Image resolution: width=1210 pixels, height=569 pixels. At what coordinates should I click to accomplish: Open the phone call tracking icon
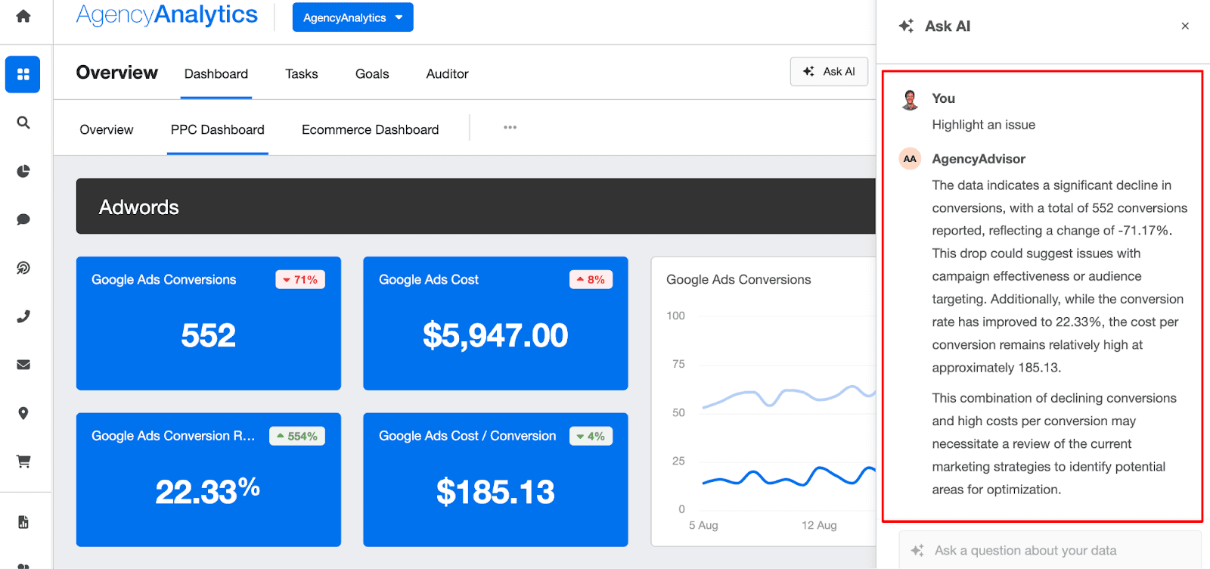[x=23, y=316]
